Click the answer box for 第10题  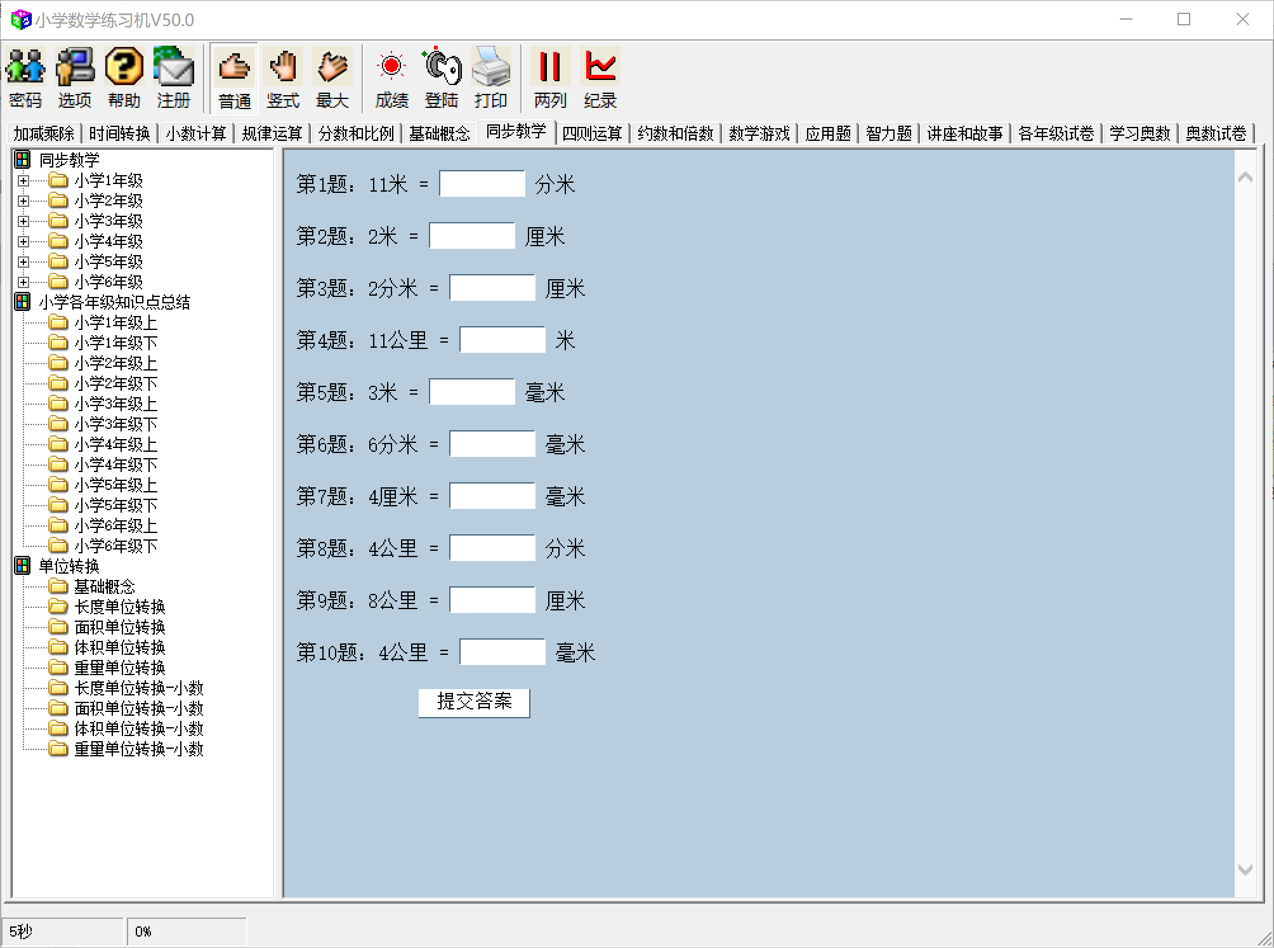(x=502, y=652)
